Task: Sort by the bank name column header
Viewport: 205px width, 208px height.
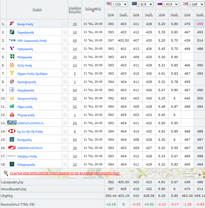Action: pyautogui.click(x=37, y=10)
